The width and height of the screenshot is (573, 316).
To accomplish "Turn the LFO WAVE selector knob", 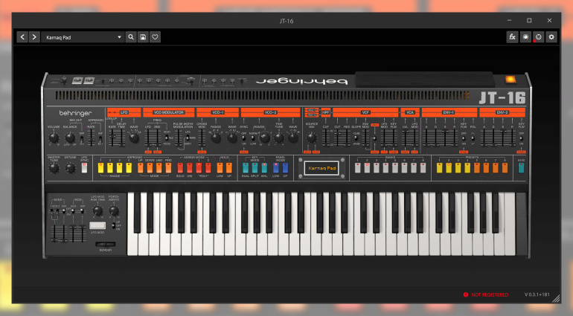I will pos(134,138).
